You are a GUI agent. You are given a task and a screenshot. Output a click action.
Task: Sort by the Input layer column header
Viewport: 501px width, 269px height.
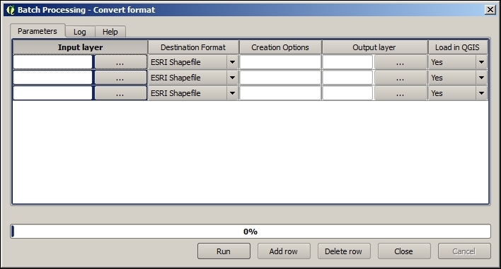click(80, 47)
